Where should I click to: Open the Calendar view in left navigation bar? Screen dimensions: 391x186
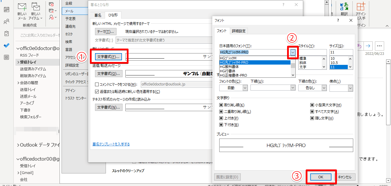pyautogui.click(x=7, y=9)
